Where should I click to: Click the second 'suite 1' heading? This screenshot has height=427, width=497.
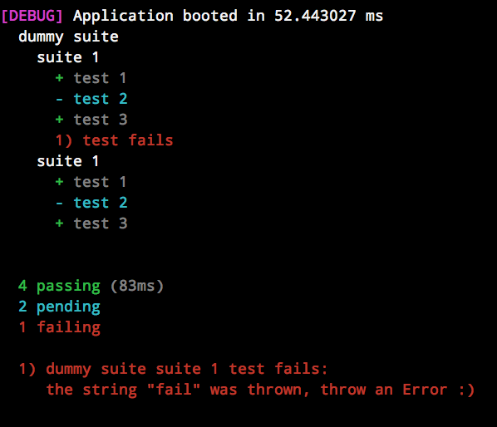coord(68,161)
